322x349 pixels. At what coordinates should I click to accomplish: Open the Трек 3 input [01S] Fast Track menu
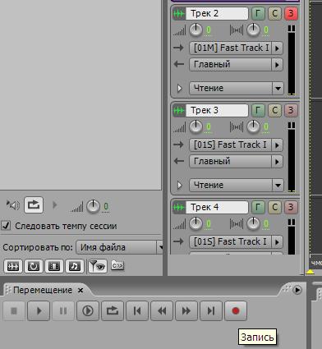pyautogui.click(x=236, y=145)
